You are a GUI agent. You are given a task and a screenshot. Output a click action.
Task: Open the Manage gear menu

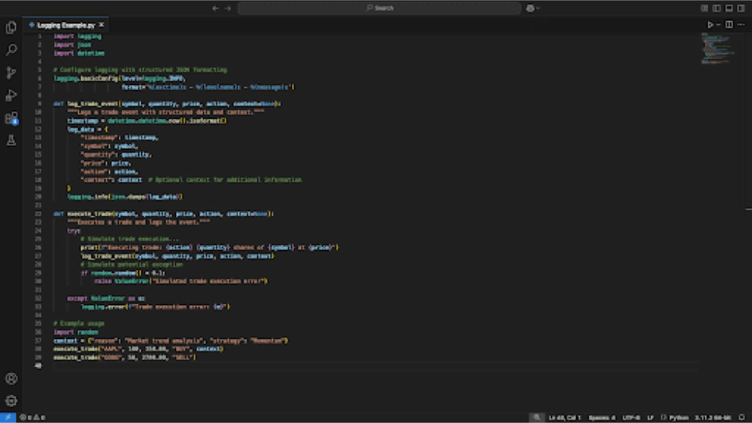(11, 400)
